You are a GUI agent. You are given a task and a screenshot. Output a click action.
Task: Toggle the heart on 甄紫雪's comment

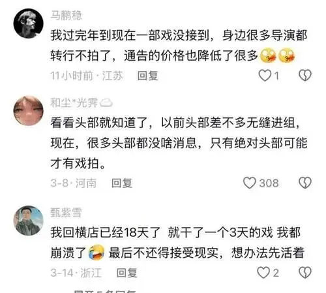pos(263,273)
